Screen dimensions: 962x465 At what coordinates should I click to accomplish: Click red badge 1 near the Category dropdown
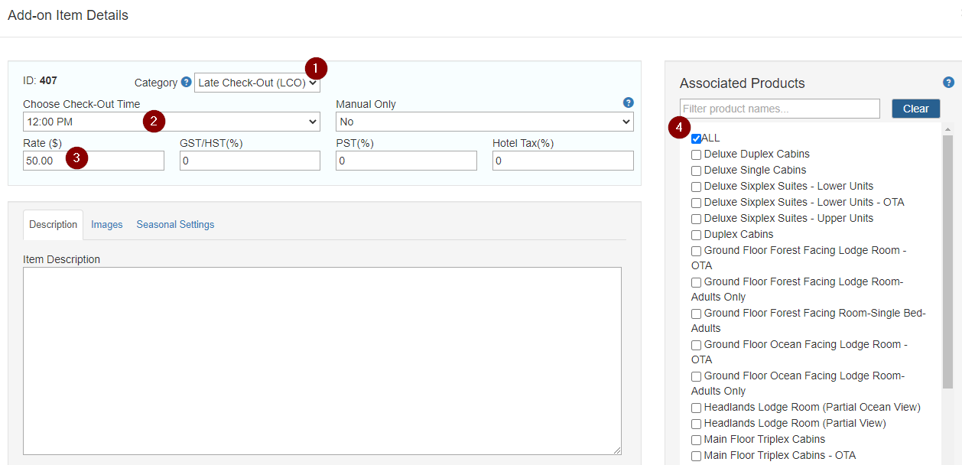(x=314, y=68)
